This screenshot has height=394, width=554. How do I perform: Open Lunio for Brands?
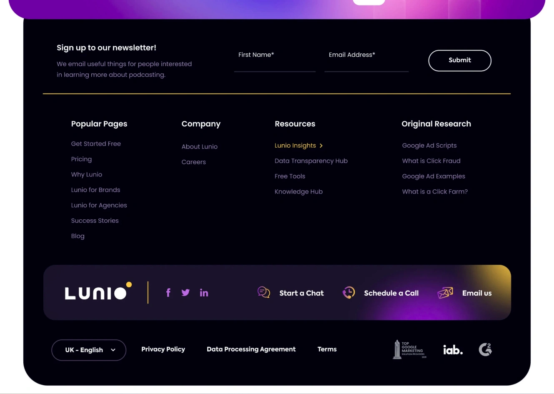pos(95,190)
